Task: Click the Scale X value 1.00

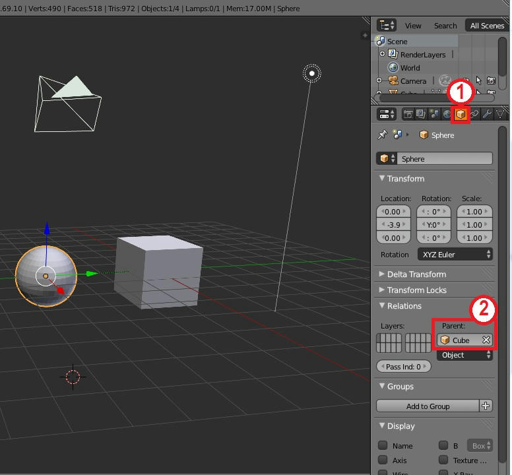Action: tap(474, 212)
